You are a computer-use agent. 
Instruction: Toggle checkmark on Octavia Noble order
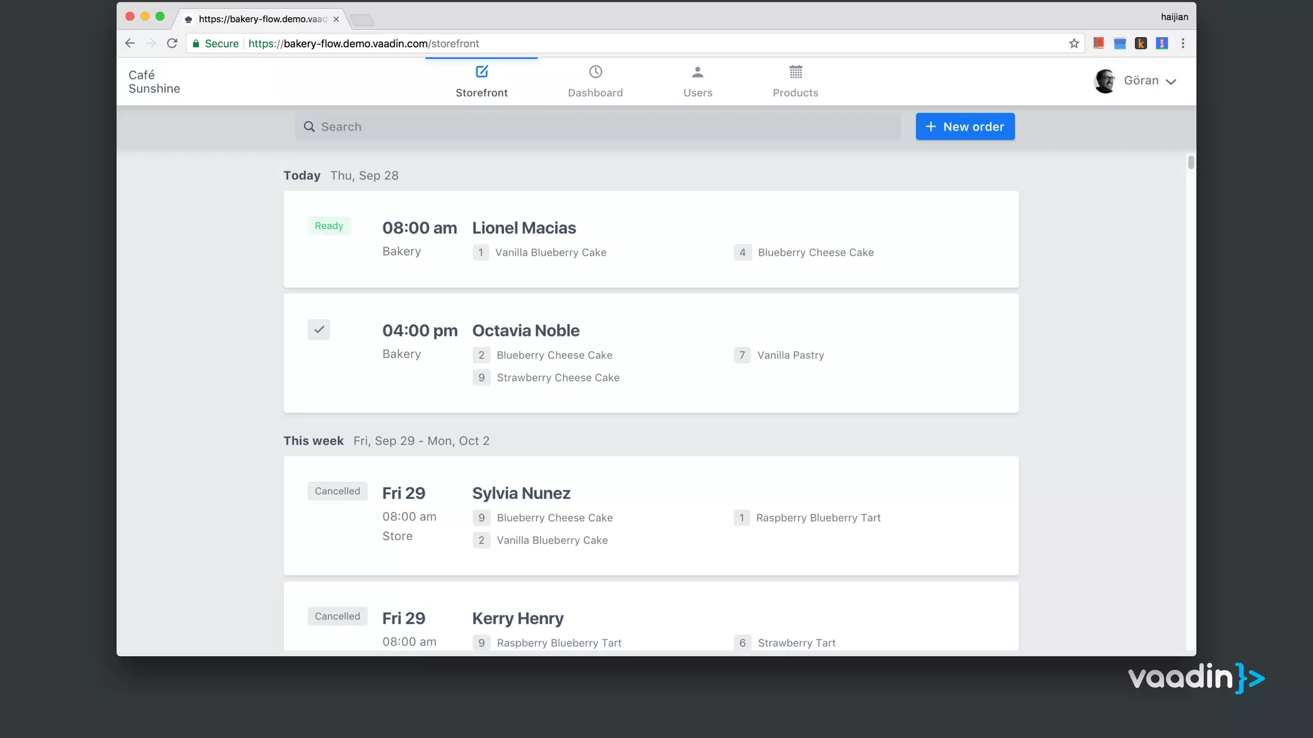pyautogui.click(x=319, y=330)
